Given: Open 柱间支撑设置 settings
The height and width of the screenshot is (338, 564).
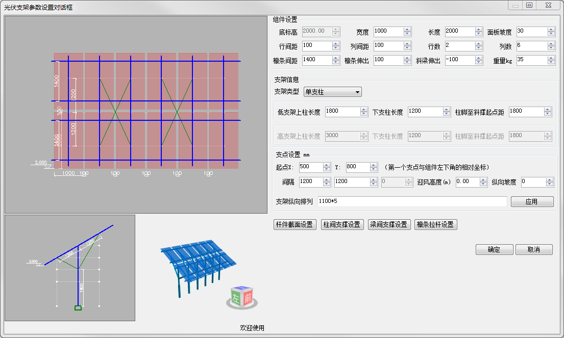Looking at the screenshot, I should tap(341, 225).
